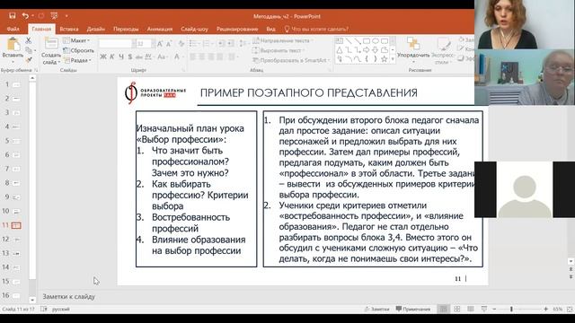Click the font color A swatch
The width and height of the screenshot is (575, 323).
point(177,57)
